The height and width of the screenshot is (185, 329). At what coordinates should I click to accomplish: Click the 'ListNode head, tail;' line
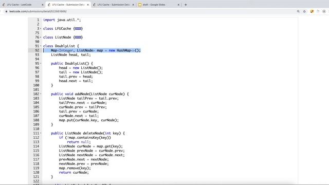71,55
